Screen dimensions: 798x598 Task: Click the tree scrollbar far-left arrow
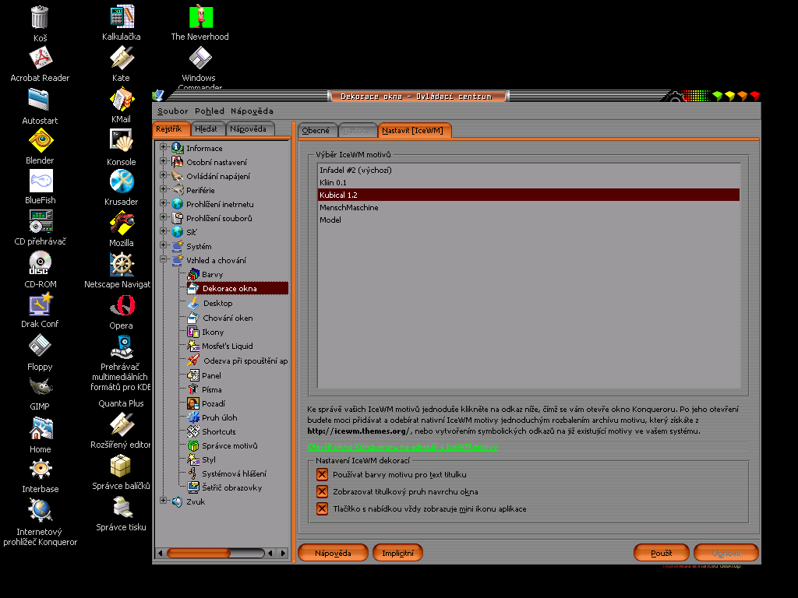click(161, 553)
